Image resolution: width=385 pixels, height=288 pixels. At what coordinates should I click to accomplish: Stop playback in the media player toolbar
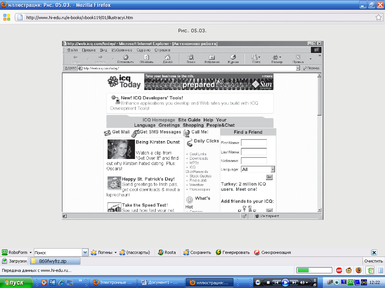click(268, 283)
